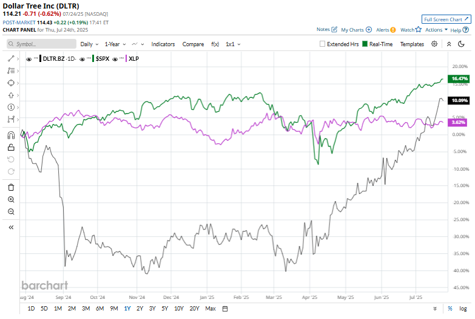Open the f(x) expressions menu
Viewport: 475px width, 319px height.
tap(215, 44)
